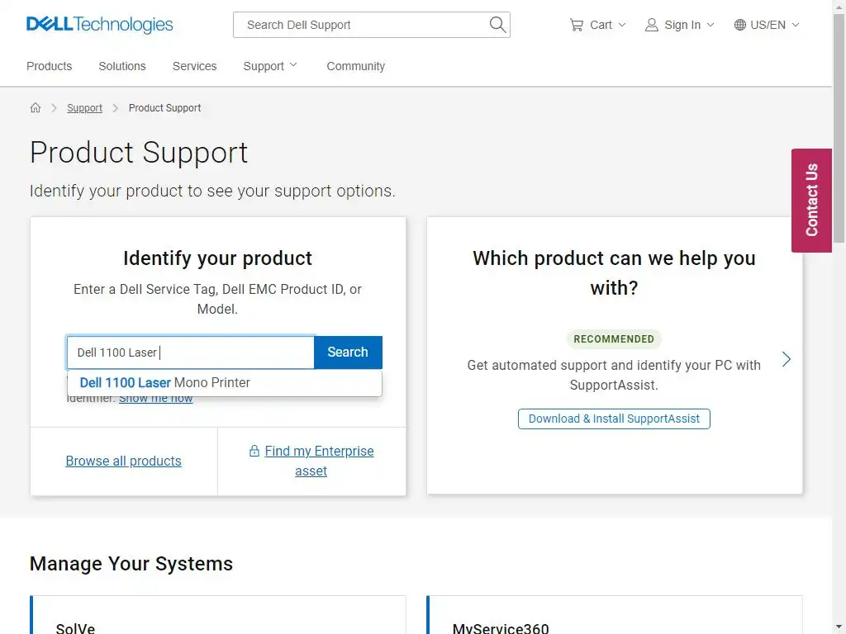Open the Solutions menu
The image size is (846, 634).
(122, 66)
